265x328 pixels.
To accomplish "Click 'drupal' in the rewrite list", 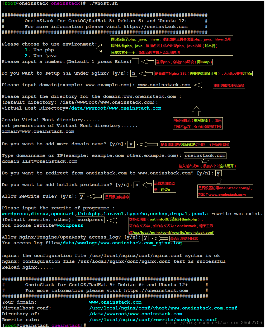I will pyautogui.click(x=179, y=214).
